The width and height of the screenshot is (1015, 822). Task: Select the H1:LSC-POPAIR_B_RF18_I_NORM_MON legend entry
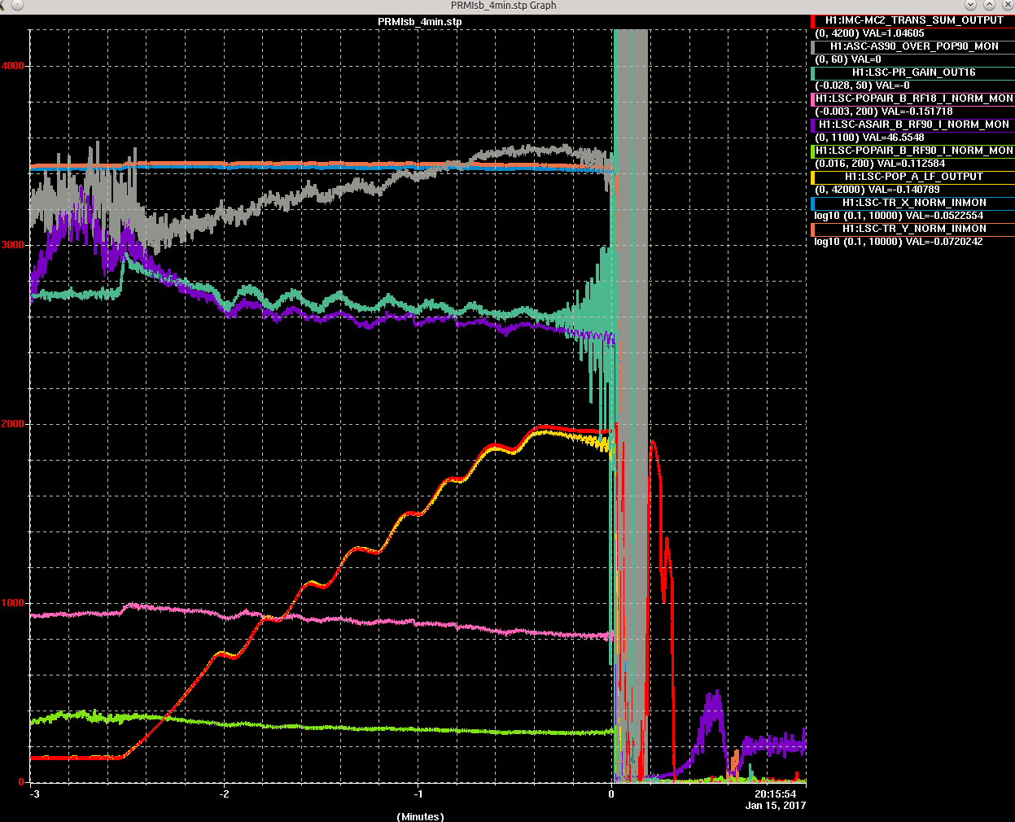914,98
